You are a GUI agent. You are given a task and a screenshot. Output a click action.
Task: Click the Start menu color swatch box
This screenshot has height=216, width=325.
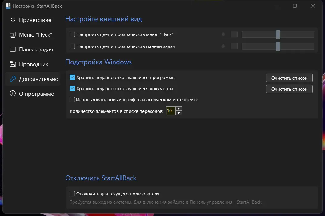234,34
